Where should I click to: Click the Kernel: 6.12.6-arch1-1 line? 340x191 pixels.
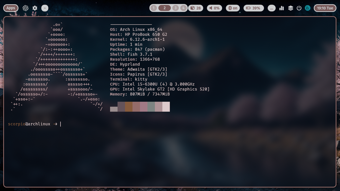click(137, 39)
